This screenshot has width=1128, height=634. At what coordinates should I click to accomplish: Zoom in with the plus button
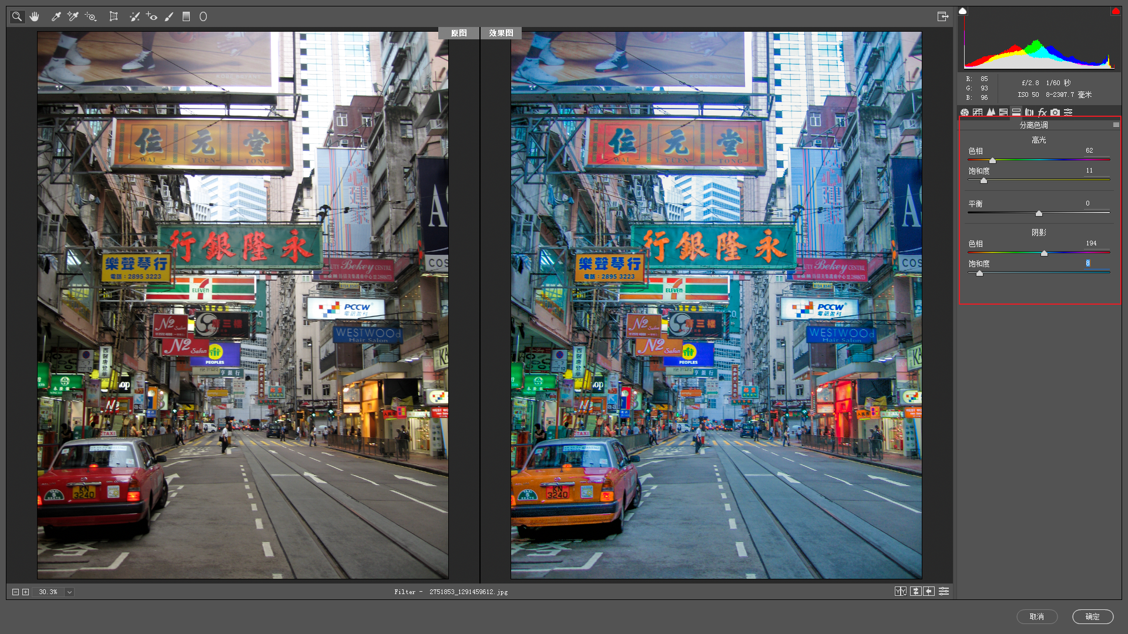point(25,592)
